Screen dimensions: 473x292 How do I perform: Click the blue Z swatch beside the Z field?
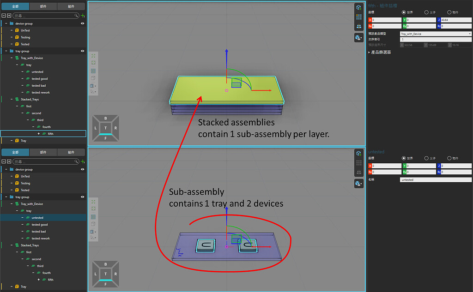click(439, 19)
